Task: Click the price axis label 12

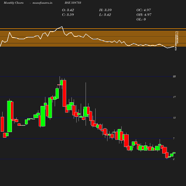Action: point(174,118)
